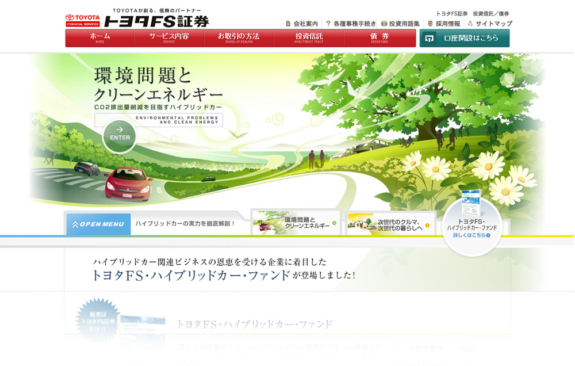Click the ハイブリッドカー関連ビジネスの恩恵を受ける企業に着目した line
The width and height of the screenshot is (575, 366).
(209, 262)
